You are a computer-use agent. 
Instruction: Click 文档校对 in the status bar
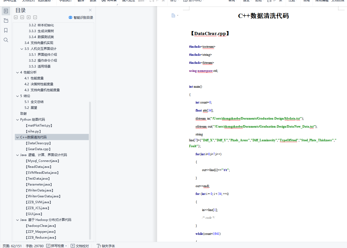80,246
